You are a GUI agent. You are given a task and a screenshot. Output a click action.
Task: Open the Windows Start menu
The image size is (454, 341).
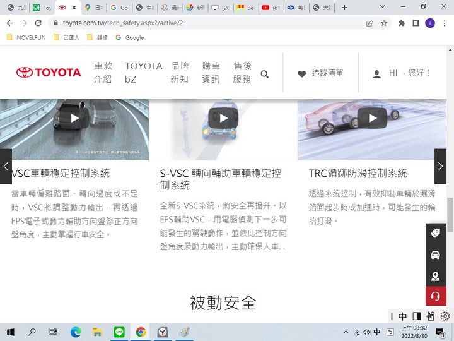(11, 332)
